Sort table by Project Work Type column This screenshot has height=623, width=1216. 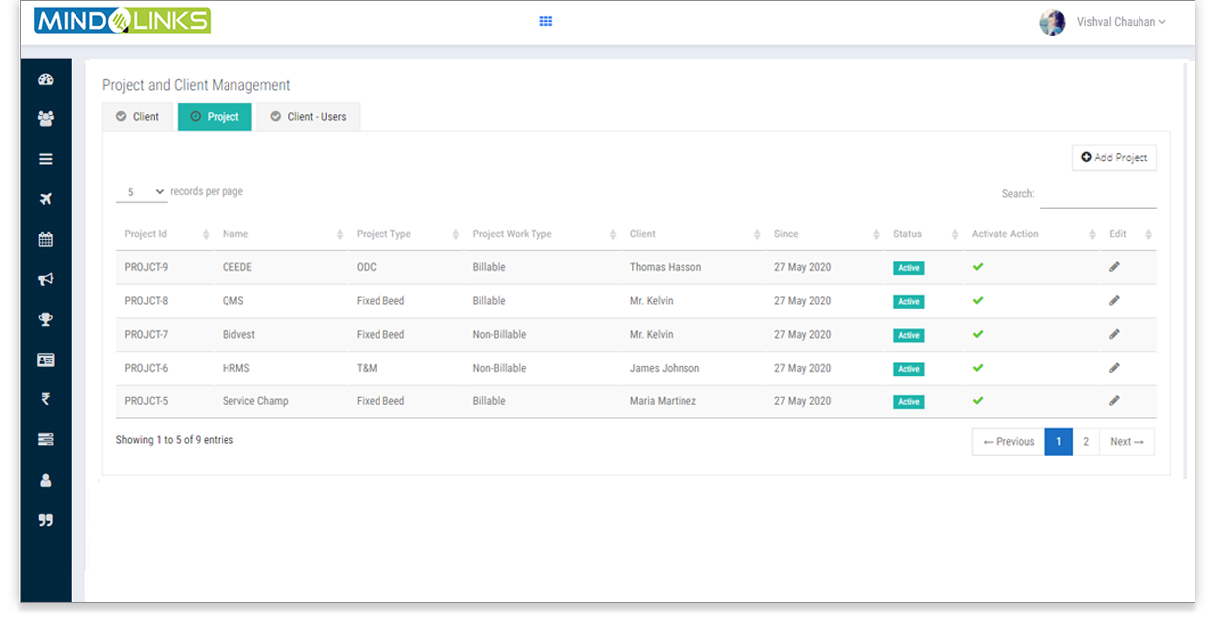[542, 234]
